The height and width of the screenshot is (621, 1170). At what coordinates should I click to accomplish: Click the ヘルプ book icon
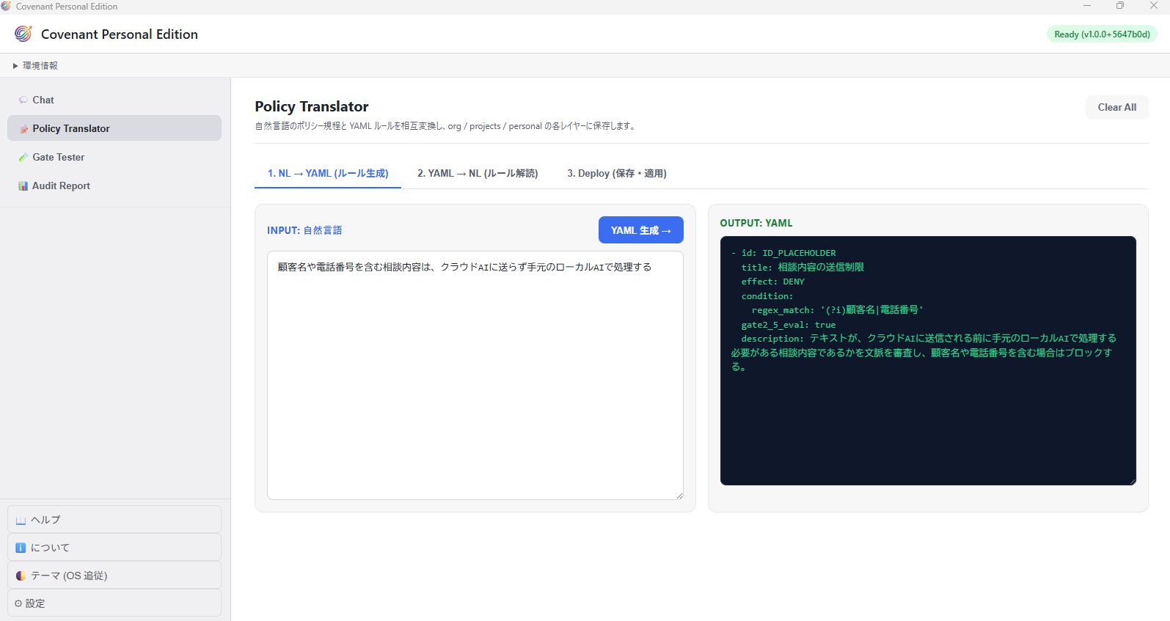[x=21, y=520]
